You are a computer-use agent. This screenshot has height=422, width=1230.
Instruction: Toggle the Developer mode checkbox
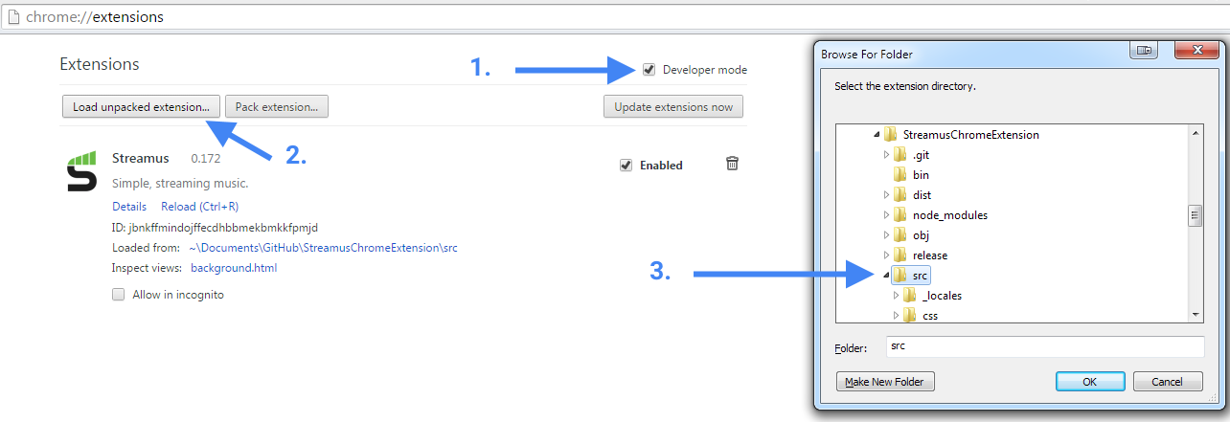[649, 70]
